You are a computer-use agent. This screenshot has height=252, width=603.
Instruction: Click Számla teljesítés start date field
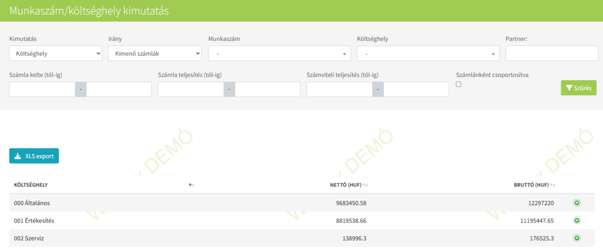tap(191, 89)
